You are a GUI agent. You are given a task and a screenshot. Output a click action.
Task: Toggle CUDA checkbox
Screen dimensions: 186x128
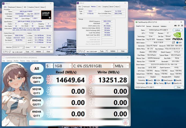[x=155, y=80]
